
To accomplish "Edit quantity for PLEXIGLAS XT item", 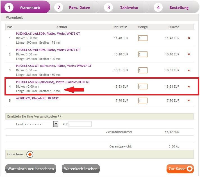I will coord(143,70).
